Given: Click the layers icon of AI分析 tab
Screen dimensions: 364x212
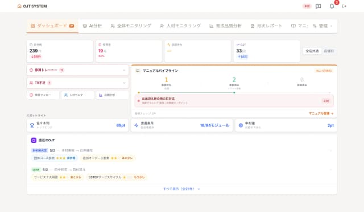Looking at the screenshot, I should (x=85, y=26).
